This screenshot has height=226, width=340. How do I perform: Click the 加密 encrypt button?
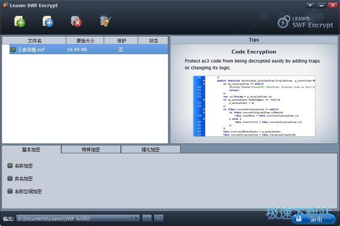[314, 219]
